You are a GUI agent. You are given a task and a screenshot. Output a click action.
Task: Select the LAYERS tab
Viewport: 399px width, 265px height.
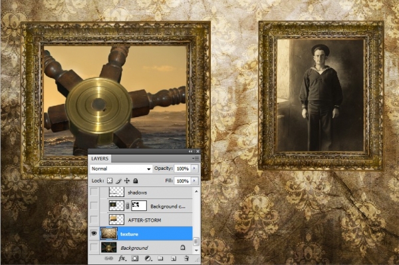[100, 158]
